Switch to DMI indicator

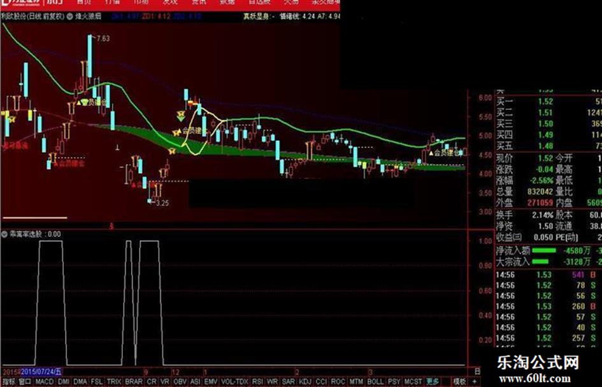63,382
